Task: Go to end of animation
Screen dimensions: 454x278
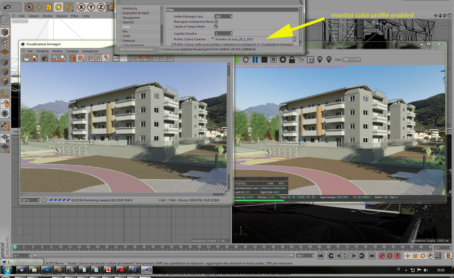Action: click(372, 256)
